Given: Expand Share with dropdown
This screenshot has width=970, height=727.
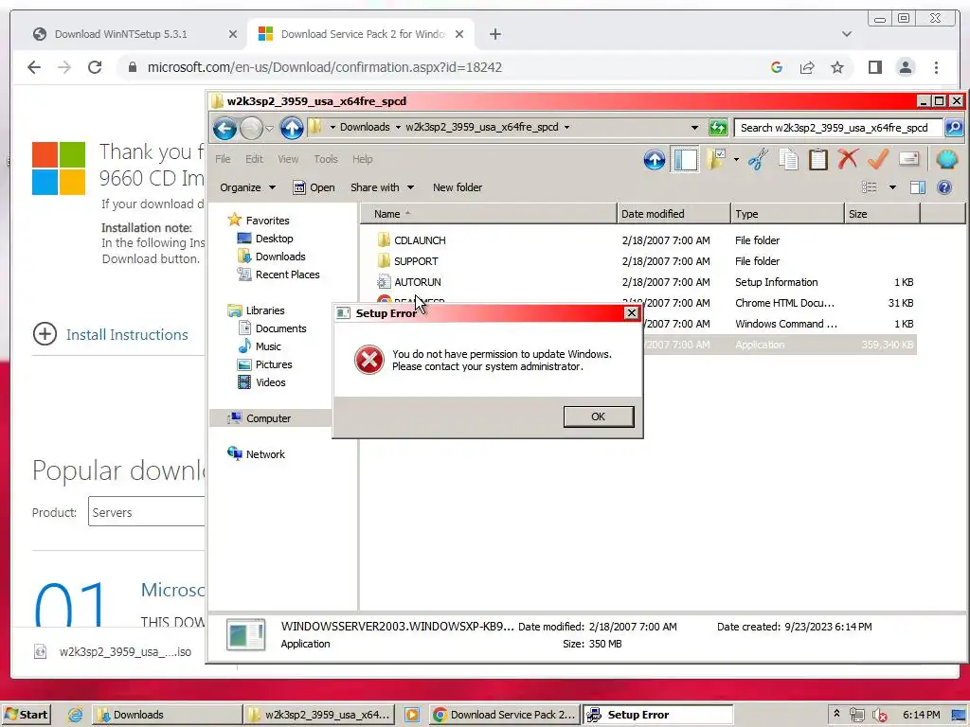Looking at the screenshot, I should pos(382,187).
